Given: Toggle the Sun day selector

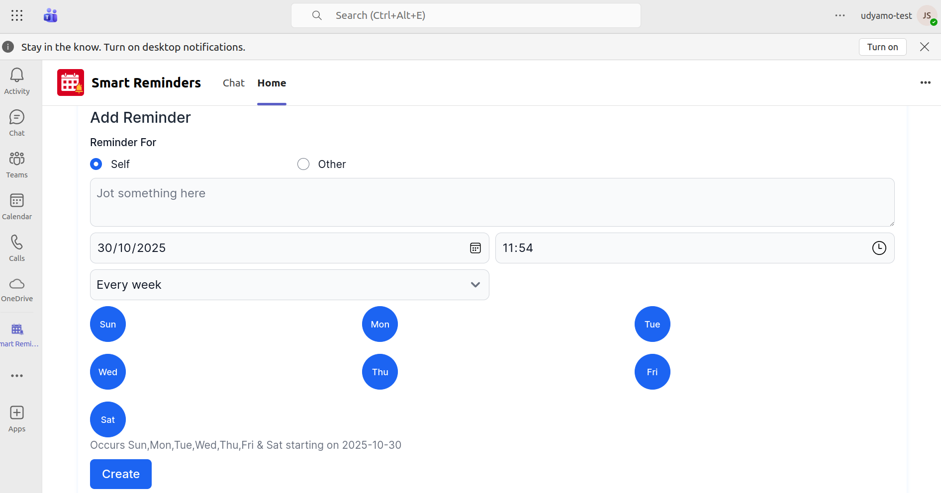Looking at the screenshot, I should 108,324.
